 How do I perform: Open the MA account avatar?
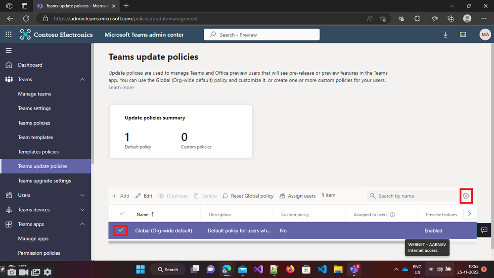click(x=485, y=35)
